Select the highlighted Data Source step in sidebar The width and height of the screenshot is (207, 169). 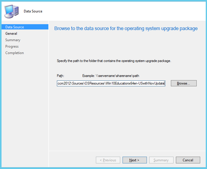pos(15,27)
